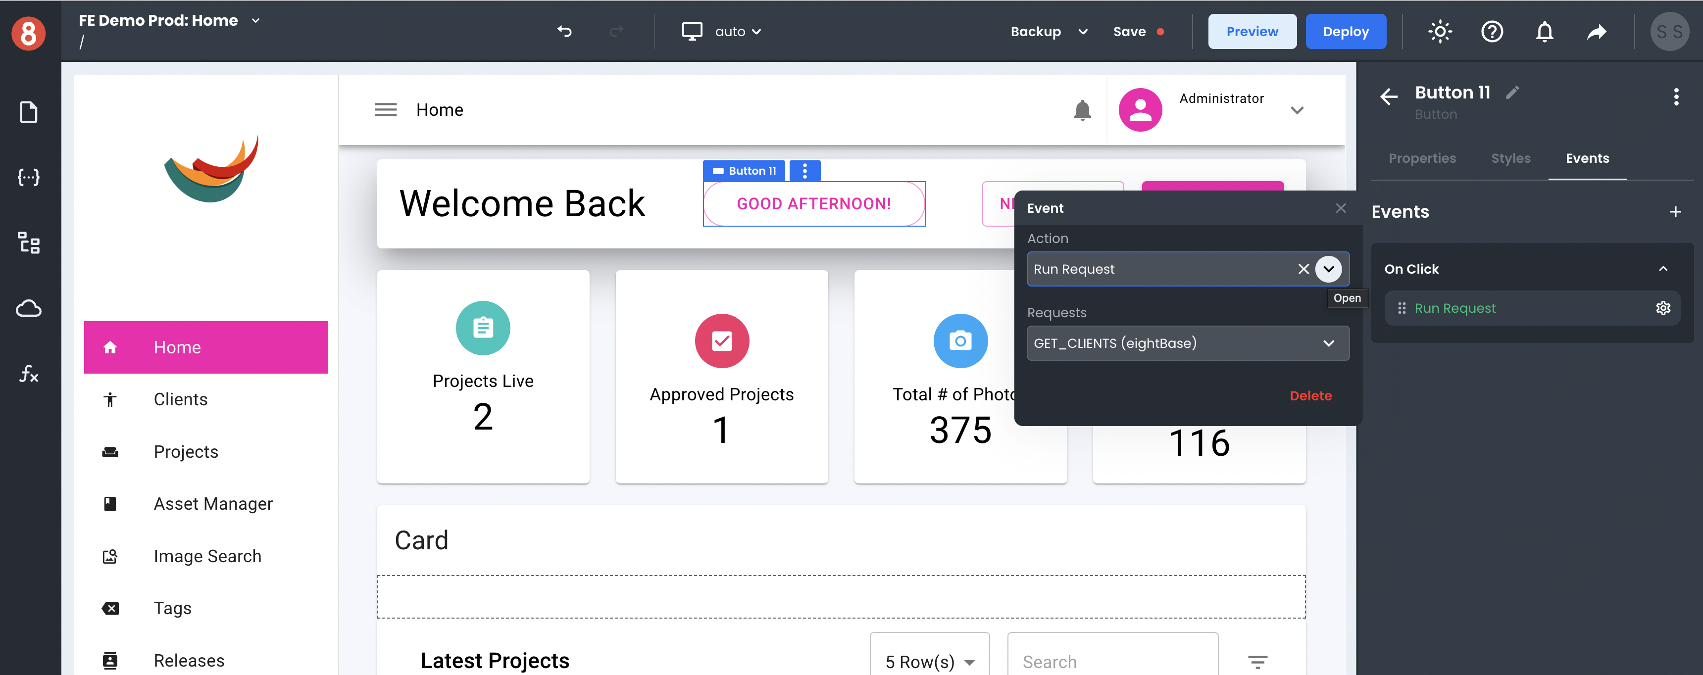Switch to the Styles tab
This screenshot has height=675, width=1703.
click(1510, 158)
